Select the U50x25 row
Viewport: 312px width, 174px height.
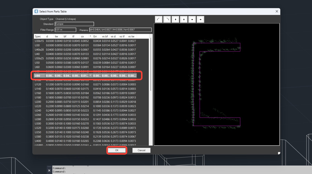85,58
